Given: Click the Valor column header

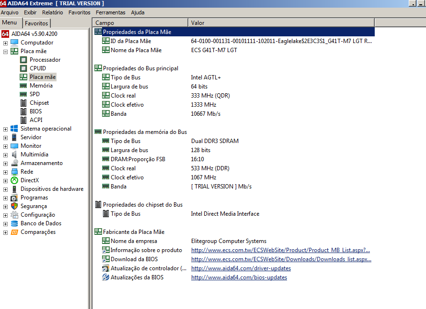Looking at the screenshot, I should tap(281, 23).
